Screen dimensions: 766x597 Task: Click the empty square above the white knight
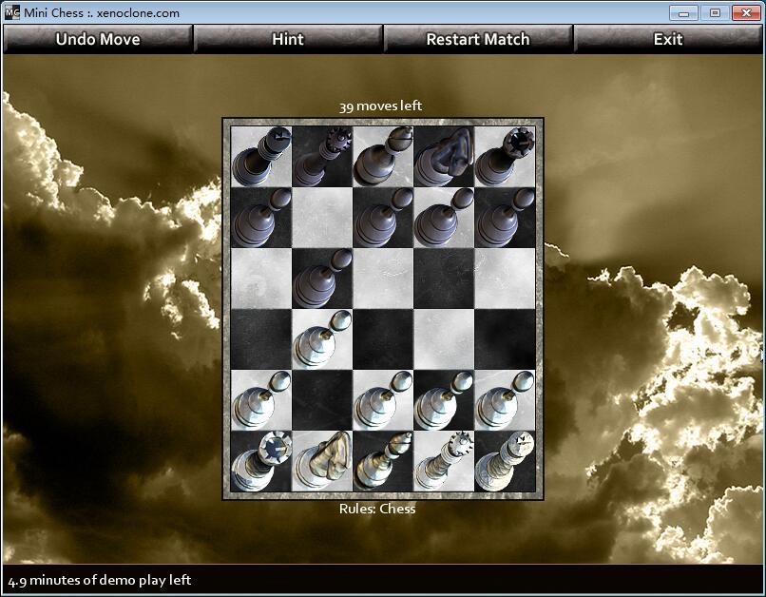point(322,400)
